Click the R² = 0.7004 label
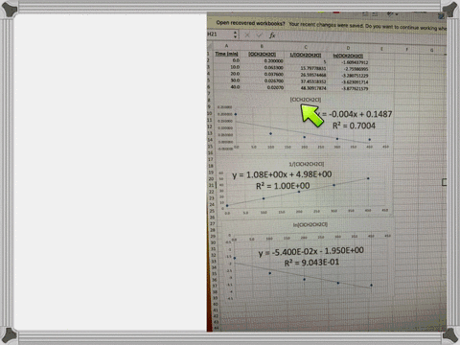Image resolution: width=460 pixels, height=345 pixels. coord(354,126)
